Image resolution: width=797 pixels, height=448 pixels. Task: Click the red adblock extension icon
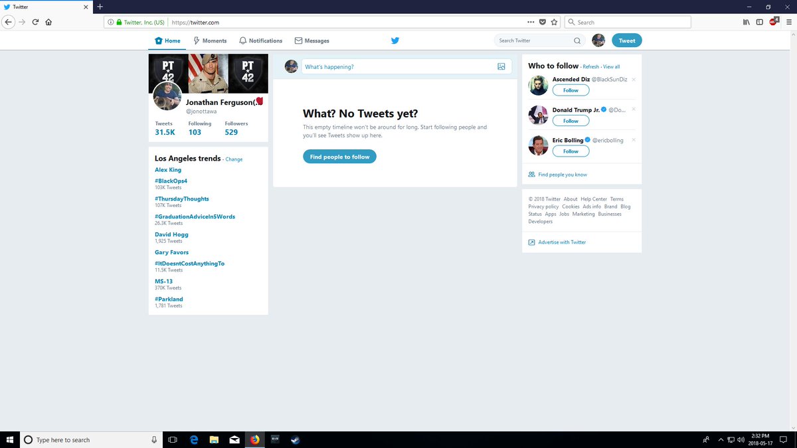coord(774,21)
